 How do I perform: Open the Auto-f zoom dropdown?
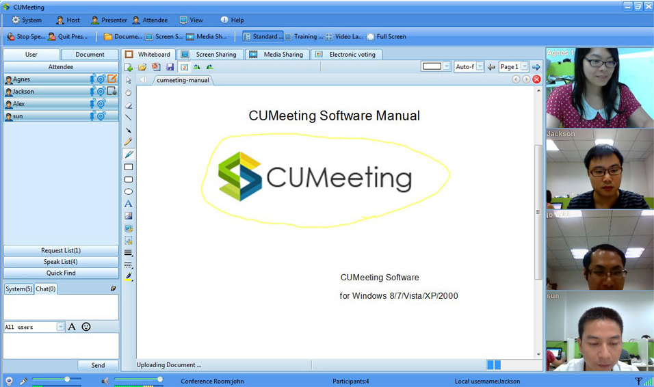coord(480,67)
